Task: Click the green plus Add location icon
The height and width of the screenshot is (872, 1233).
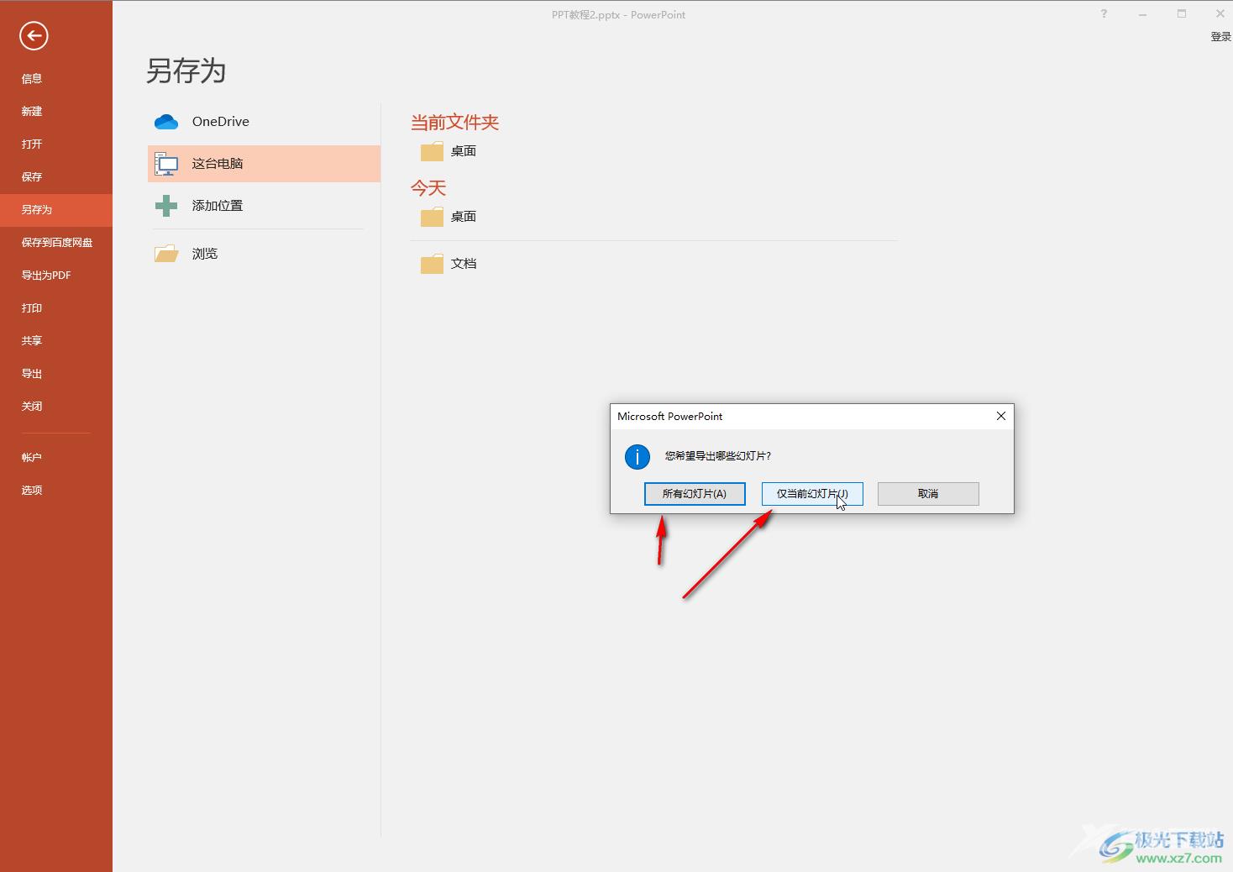Action: point(166,206)
